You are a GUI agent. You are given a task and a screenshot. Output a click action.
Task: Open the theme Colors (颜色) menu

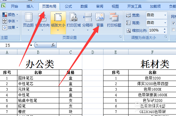pos(10,14)
